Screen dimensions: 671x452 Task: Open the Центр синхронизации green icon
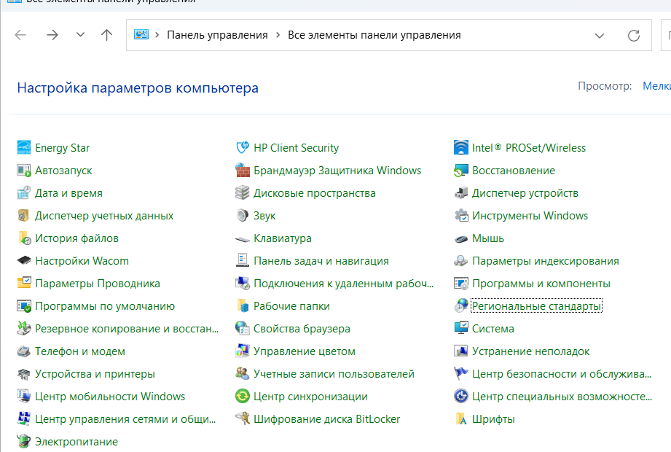pos(243,397)
